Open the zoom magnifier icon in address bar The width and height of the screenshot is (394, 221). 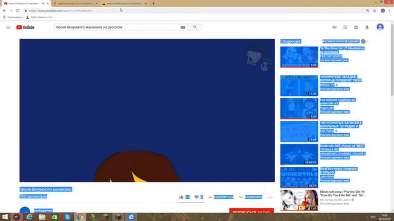(368, 11)
